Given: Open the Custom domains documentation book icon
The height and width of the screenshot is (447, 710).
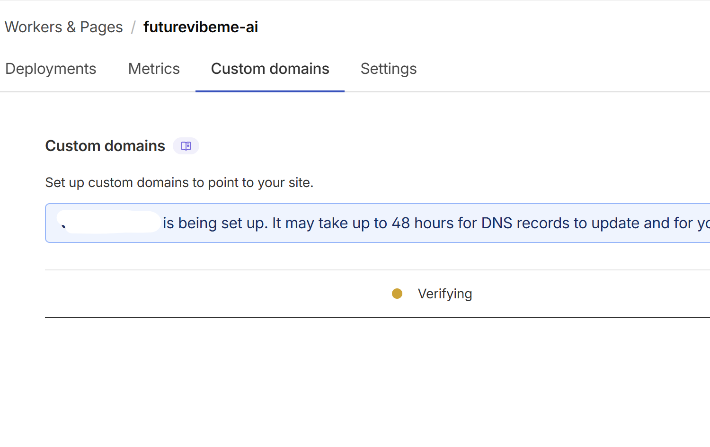Looking at the screenshot, I should (x=186, y=146).
